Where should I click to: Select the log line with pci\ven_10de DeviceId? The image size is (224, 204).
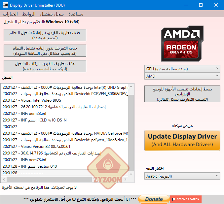pos(65,140)
